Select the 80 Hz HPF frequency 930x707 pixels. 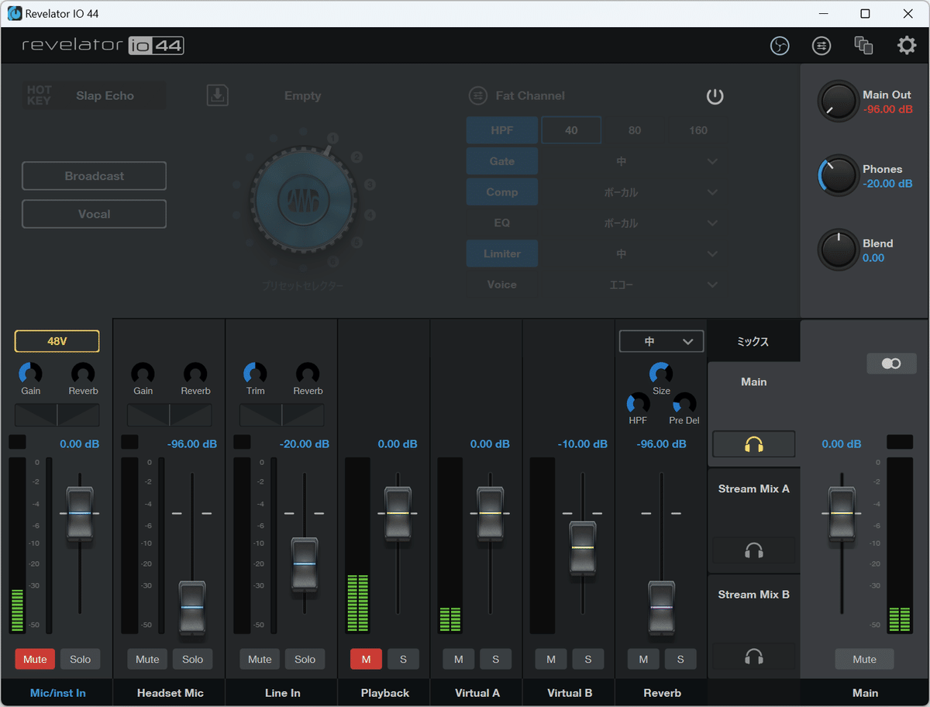click(x=635, y=130)
